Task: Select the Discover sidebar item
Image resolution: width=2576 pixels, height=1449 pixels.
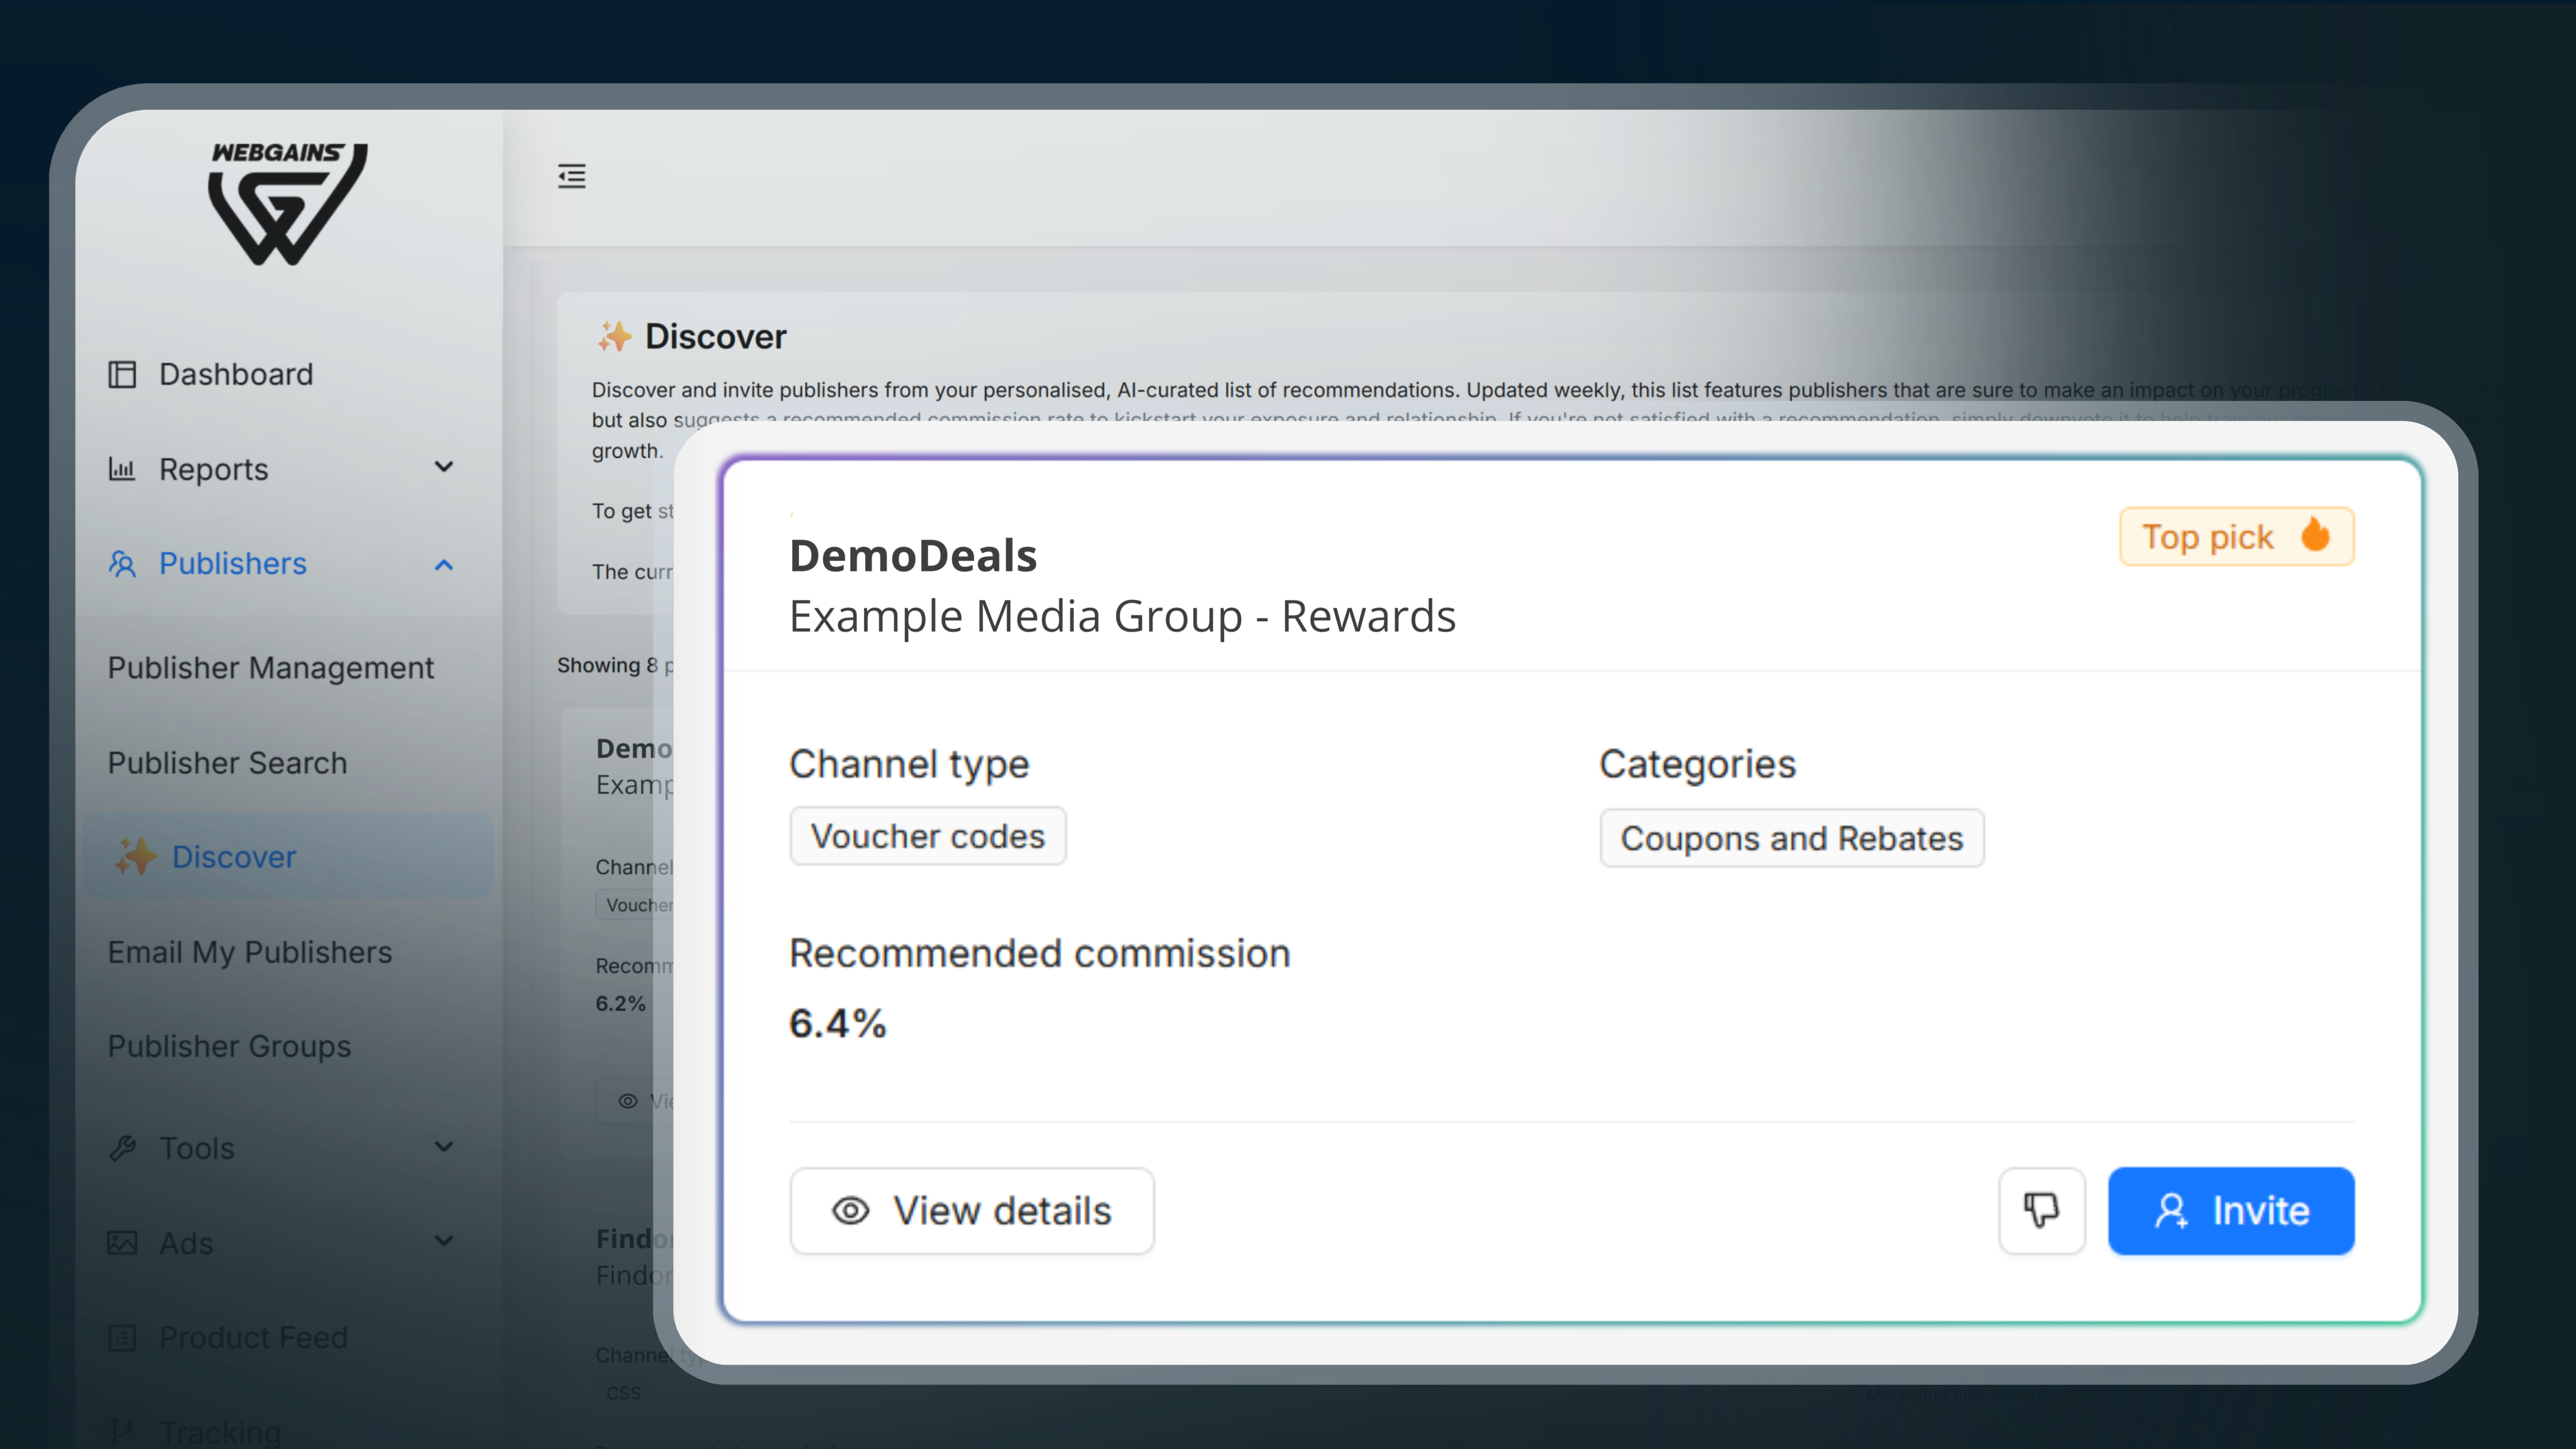Action: tap(234, 857)
